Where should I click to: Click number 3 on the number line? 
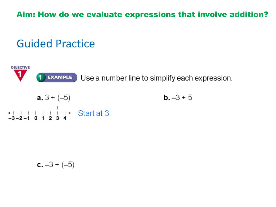coord(58,118)
